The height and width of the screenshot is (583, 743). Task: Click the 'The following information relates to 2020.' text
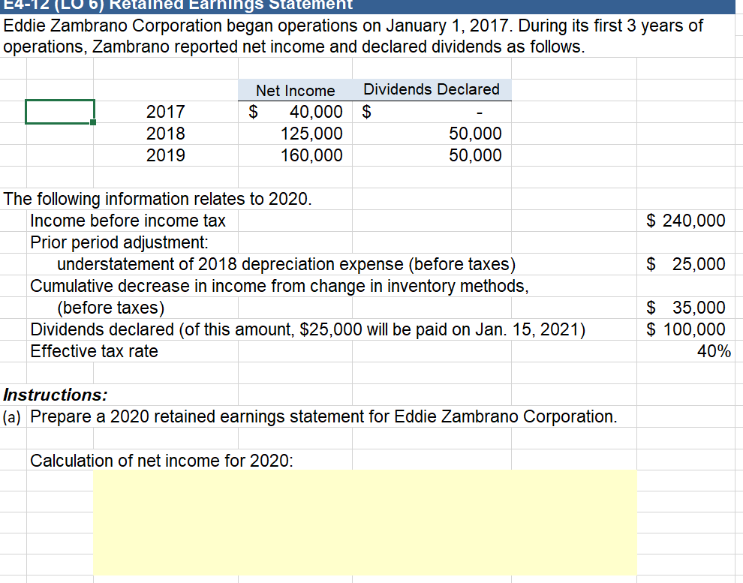click(158, 199)
